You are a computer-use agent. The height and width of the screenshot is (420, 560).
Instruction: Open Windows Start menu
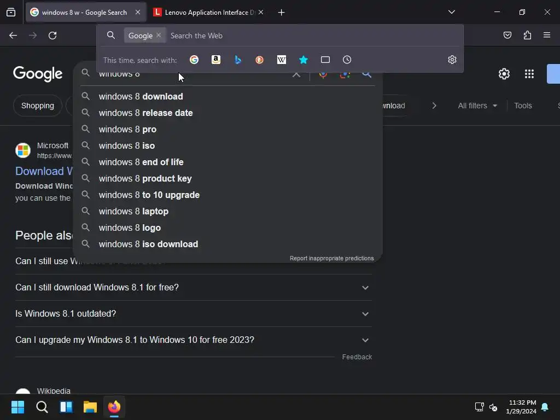click(17, 407)
